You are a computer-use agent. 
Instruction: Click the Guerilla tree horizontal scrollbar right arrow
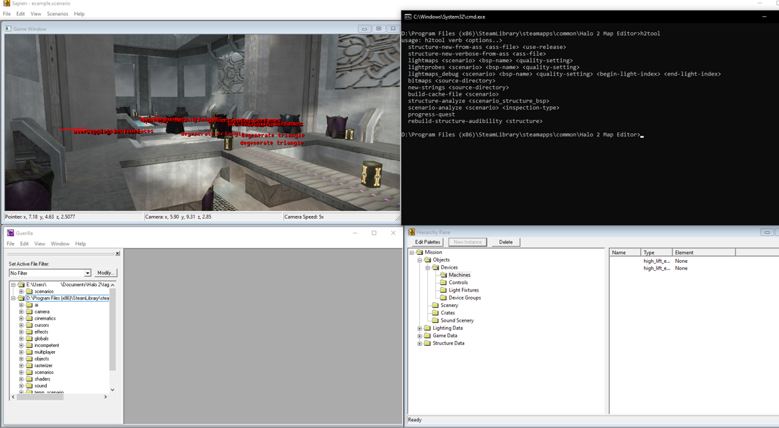click(x=106, y=397)
